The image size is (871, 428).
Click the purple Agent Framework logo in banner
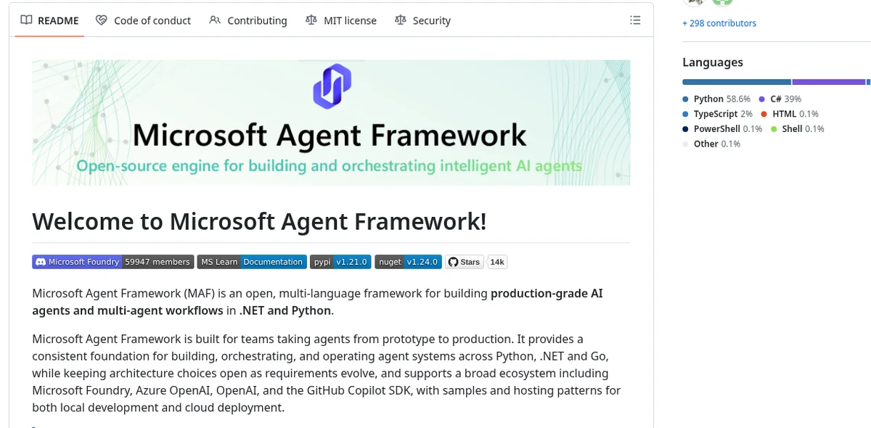click(x=332, y=87)
